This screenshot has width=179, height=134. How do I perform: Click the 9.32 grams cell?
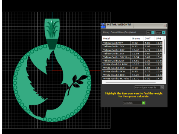pyautogui.click(x=137, y=47)
